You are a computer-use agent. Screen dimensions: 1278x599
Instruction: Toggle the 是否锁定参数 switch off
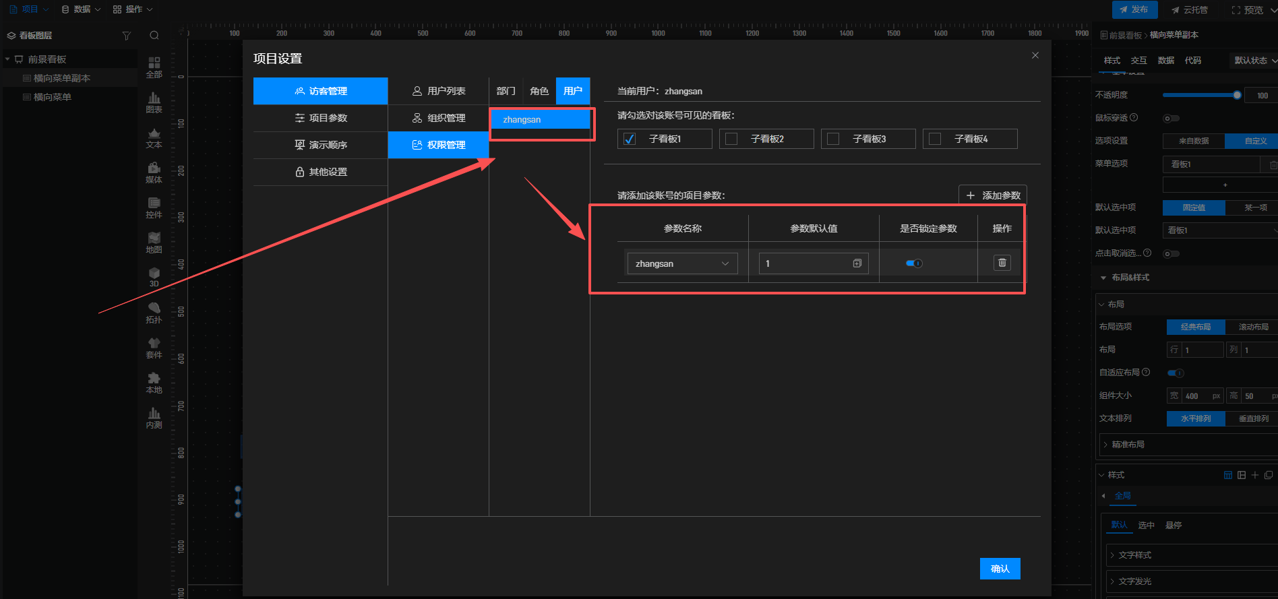coord(914,263)
